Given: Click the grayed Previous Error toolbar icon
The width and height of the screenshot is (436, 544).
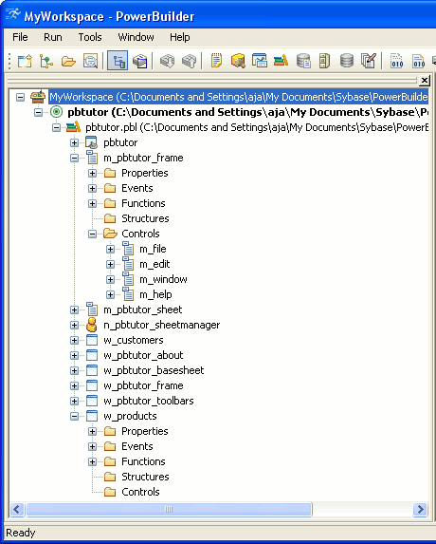Looking at the screenshot, I should [189, 61].
